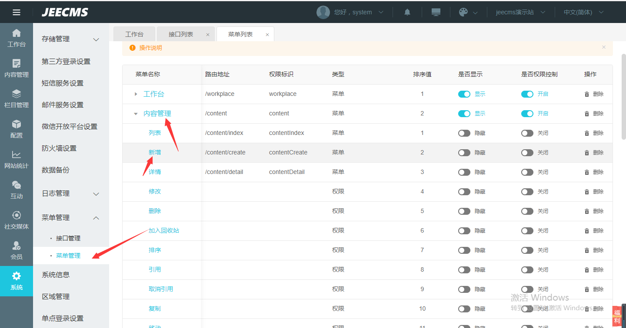Switch to the 接口列表 tab
The height and width of the screenshot is (328, 626).
[181, 34]
